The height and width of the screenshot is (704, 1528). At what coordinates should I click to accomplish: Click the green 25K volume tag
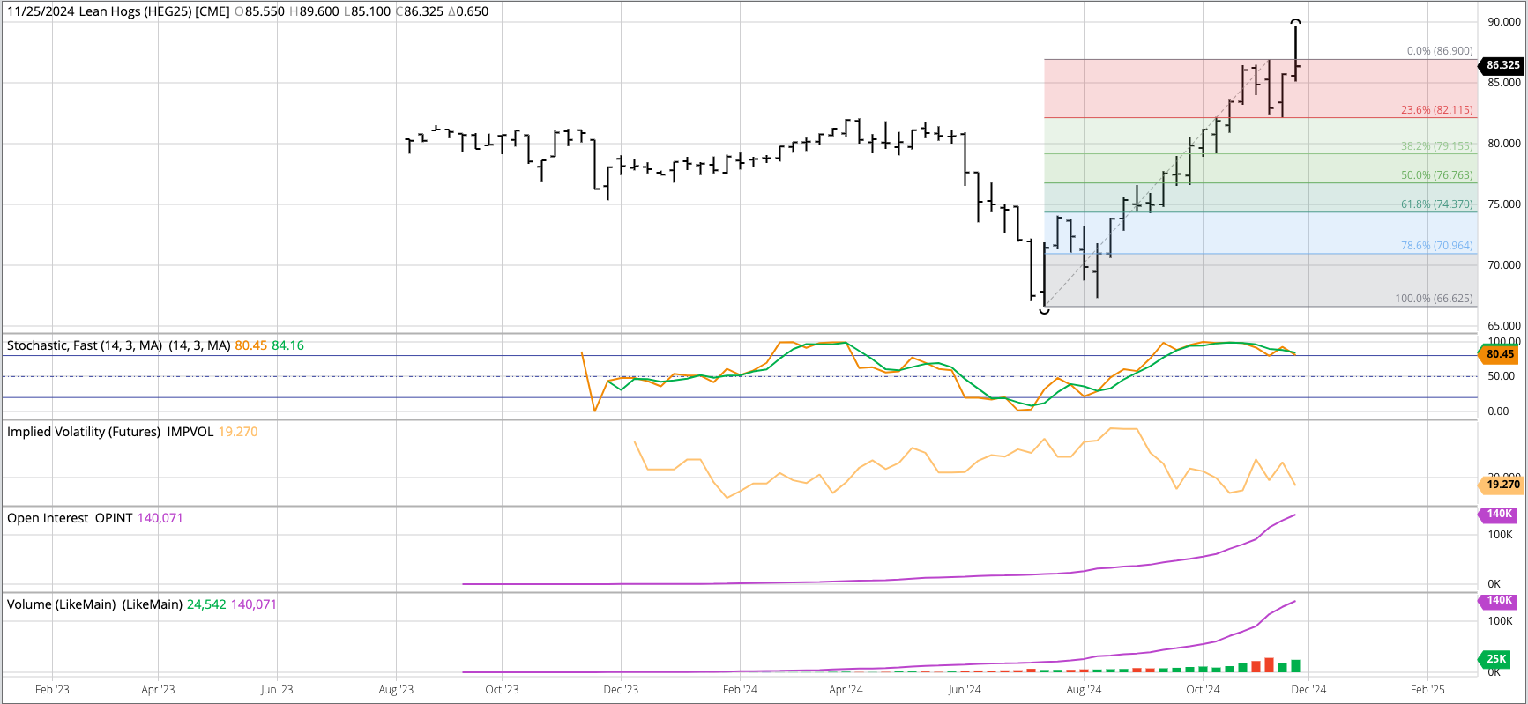coord(1495,659)
